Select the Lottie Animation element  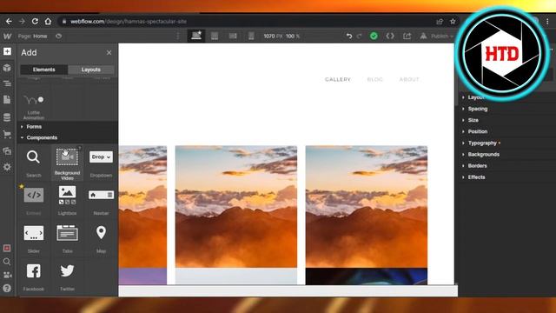pos(34,106)
